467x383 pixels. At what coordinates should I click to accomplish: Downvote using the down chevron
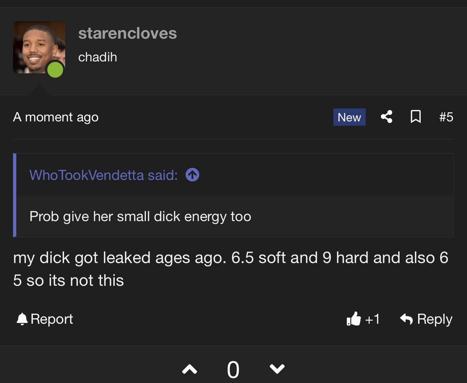[x=277, y=369]
